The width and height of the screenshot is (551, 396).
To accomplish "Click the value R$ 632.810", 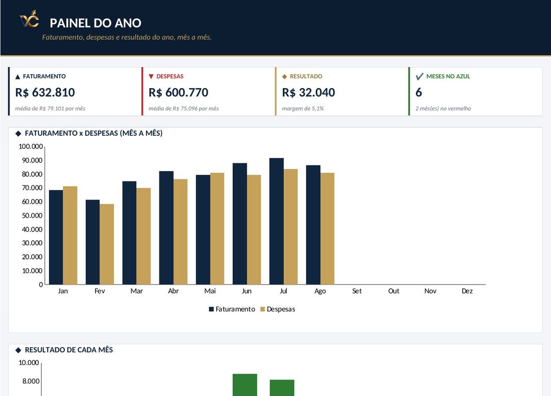I will pos(45,92).
